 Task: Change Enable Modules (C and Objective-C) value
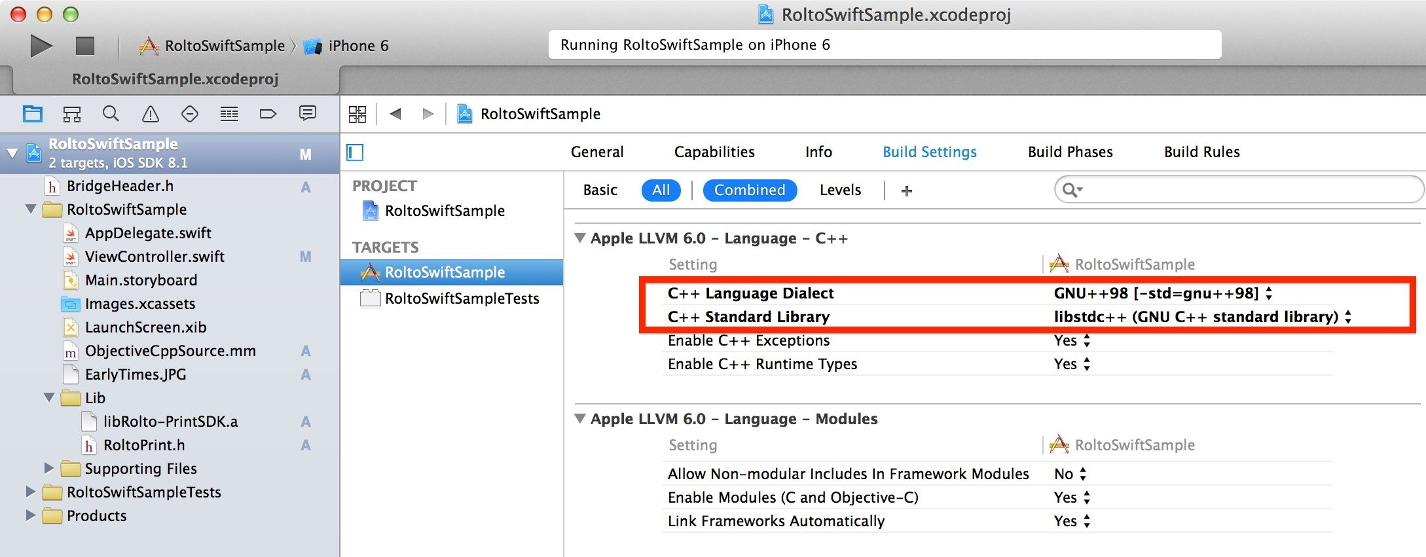(x=1072, y=497)
